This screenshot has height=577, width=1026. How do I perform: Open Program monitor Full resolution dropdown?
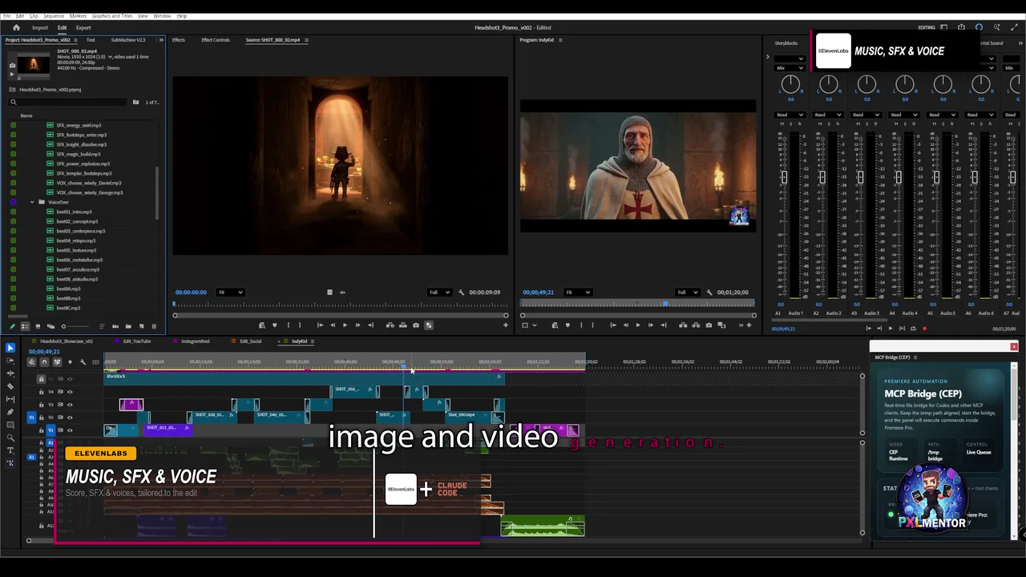coord(688,293)
